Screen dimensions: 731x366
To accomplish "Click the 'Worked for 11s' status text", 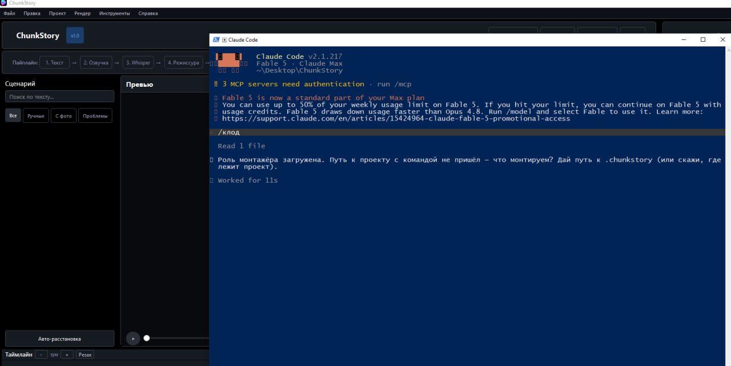I will (x=247, y=180).
